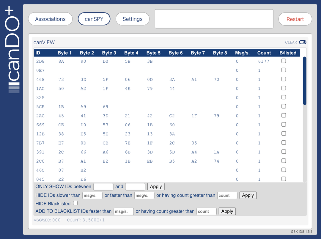This screenshot has width=321, height=239.
Task: Apply the HIDE IDs filter
Action: (x=248, y=195)
